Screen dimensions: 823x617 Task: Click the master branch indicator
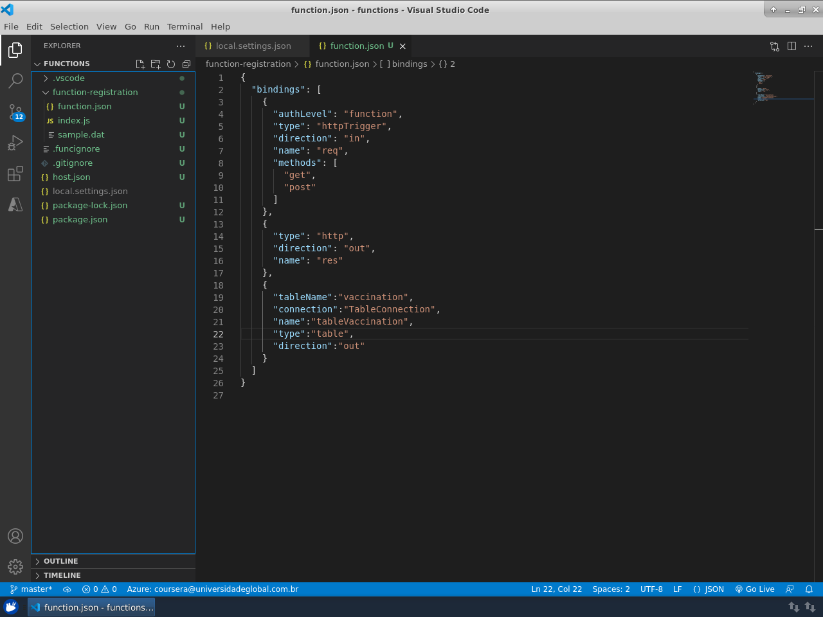[x=31, y=589]
